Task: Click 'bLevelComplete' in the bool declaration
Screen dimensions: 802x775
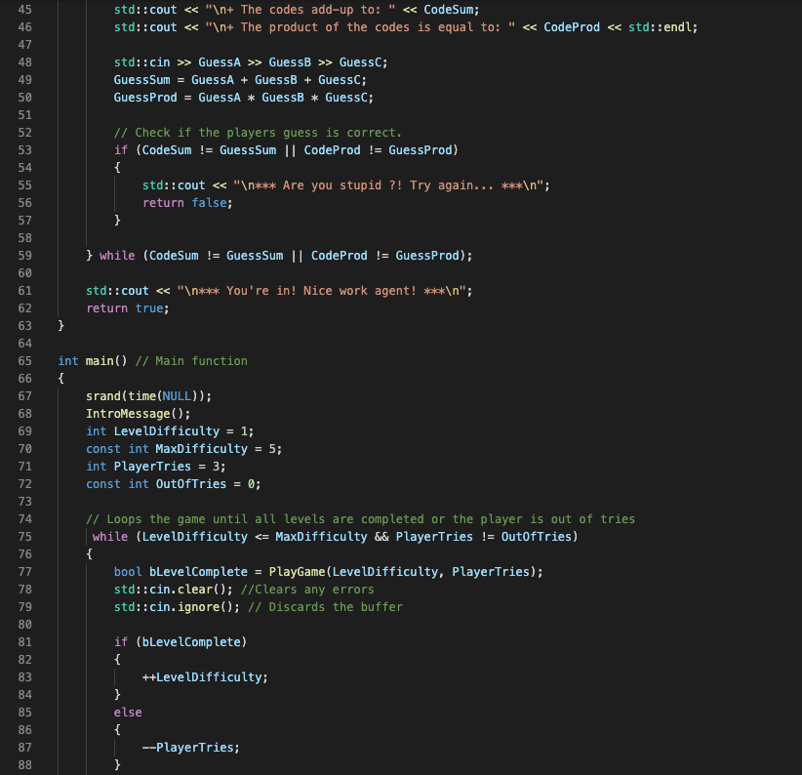Action: (198, 572)
